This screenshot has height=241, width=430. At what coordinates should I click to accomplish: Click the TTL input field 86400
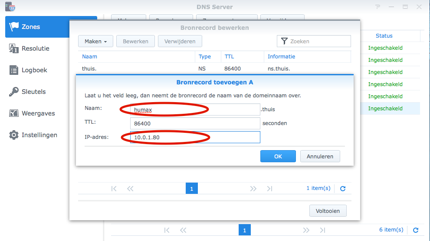[195, 123]
